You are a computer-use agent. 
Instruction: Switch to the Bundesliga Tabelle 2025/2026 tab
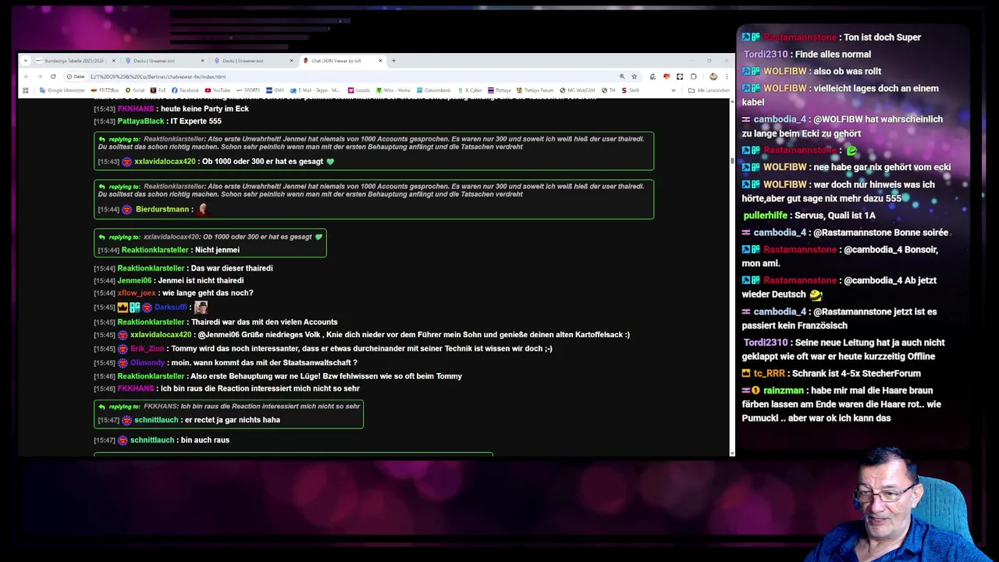[74, 61]
